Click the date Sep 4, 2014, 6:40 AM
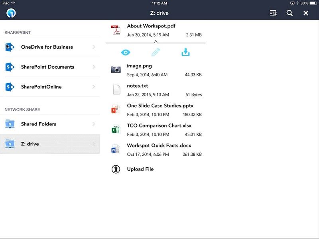Screen dimensions: 319x239 click(147, 75)
